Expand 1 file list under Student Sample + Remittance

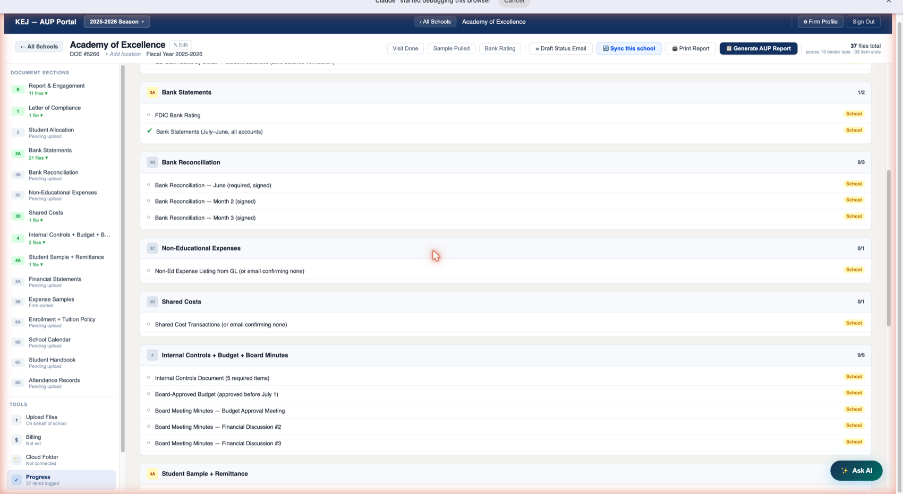(36, 264)
